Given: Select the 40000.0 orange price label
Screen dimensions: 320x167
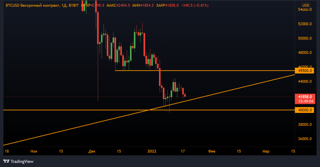Looking at the screenshot, I should 304,110.
